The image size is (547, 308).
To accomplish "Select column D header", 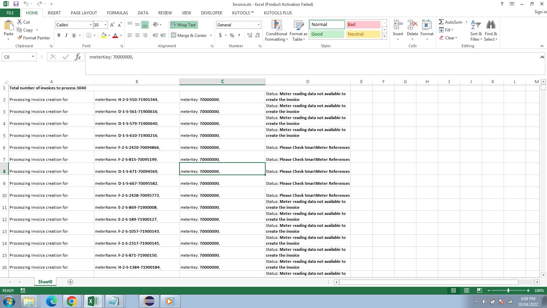I will pos(308,81).
